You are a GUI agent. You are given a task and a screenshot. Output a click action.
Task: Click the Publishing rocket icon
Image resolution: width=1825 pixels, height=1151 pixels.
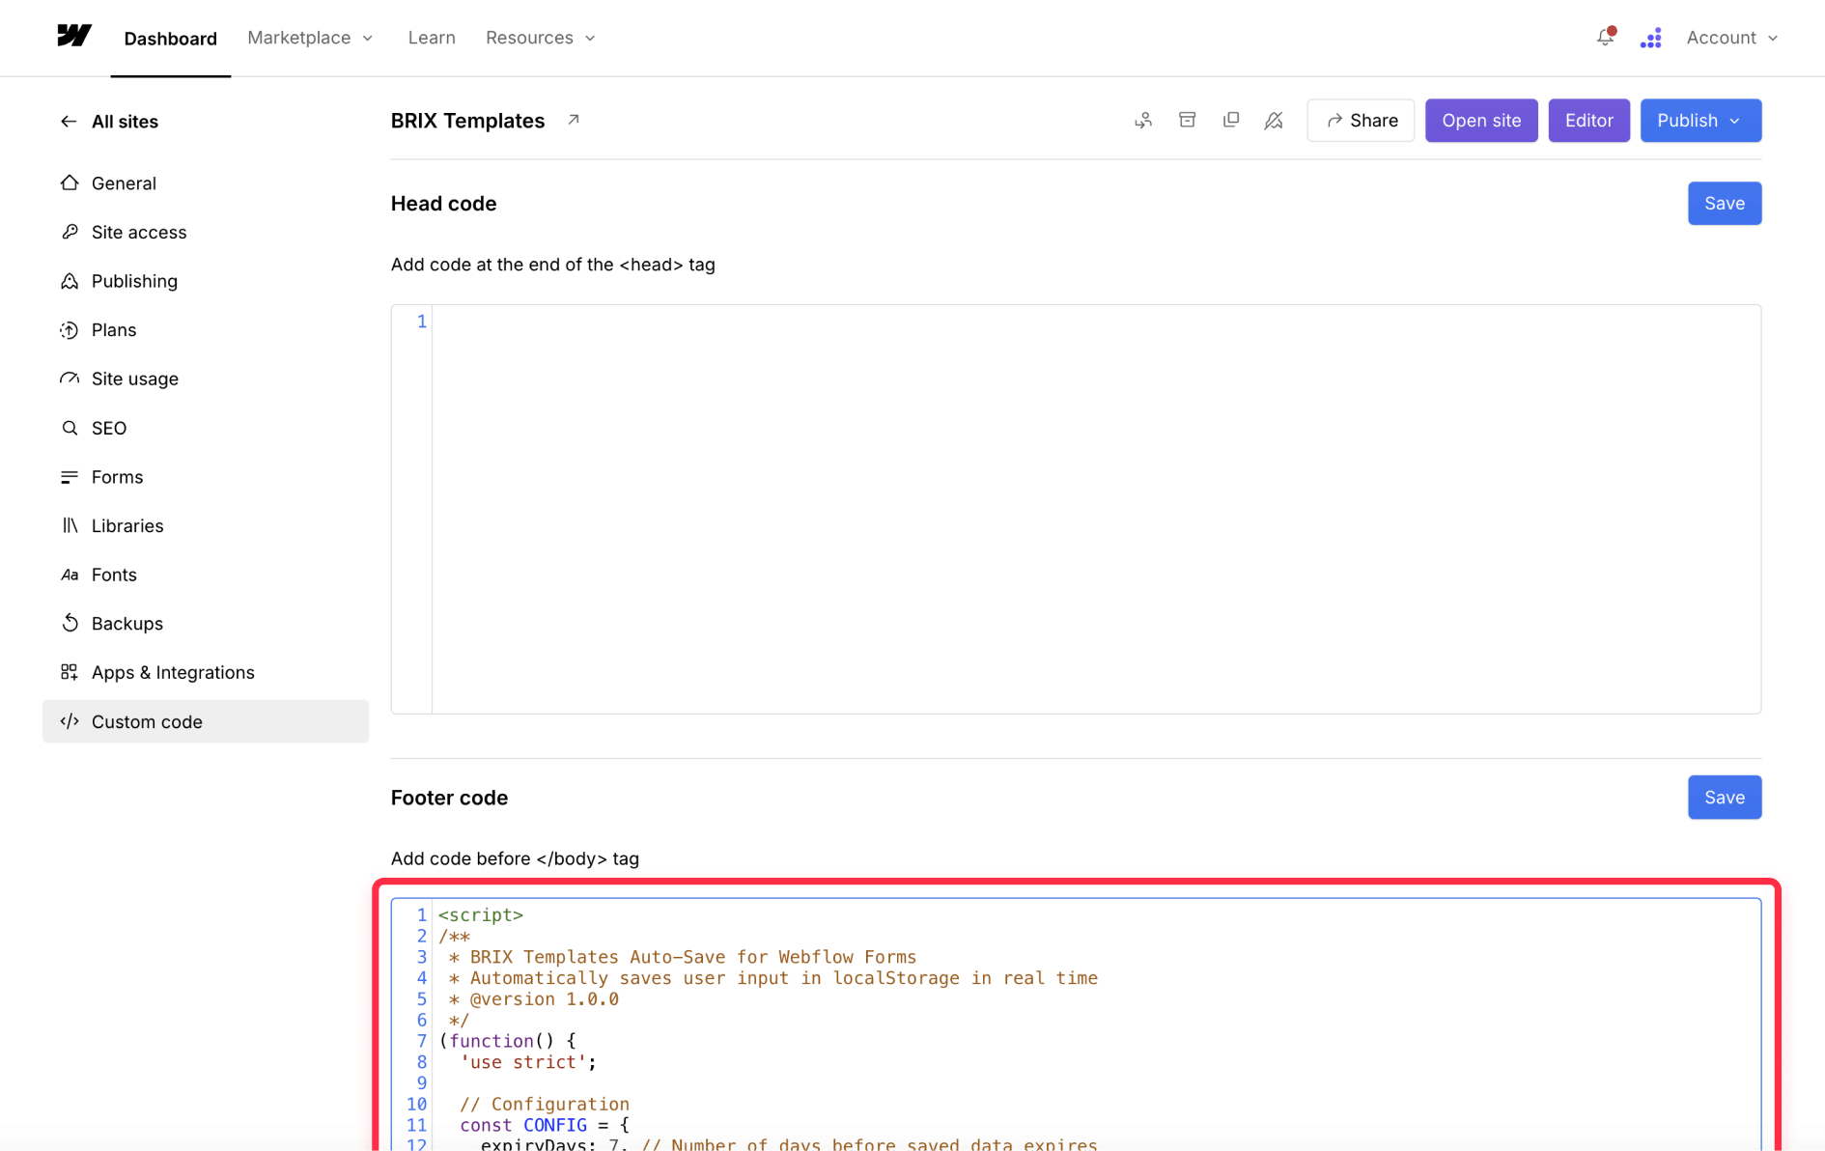(x=70, y=281)
